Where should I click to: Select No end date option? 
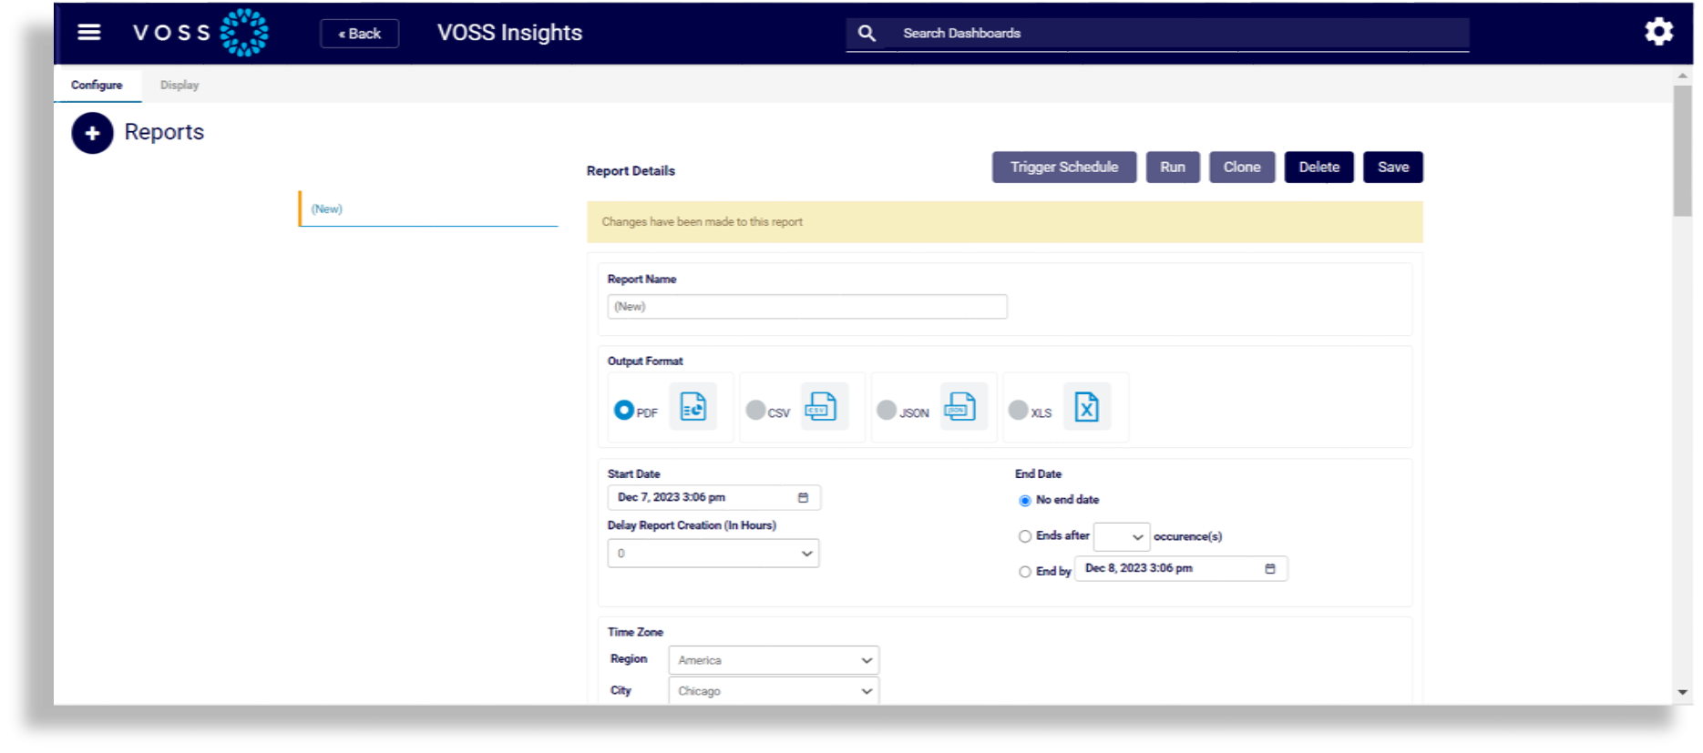(1025, 501)
